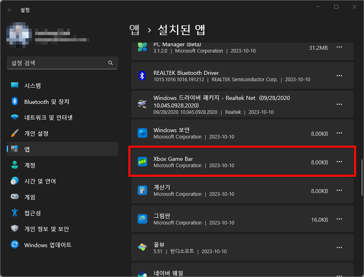The width and height of the screenshot is (364, 277).
Task: Click the 31.2MB size value
Action: tap(318, 48)
